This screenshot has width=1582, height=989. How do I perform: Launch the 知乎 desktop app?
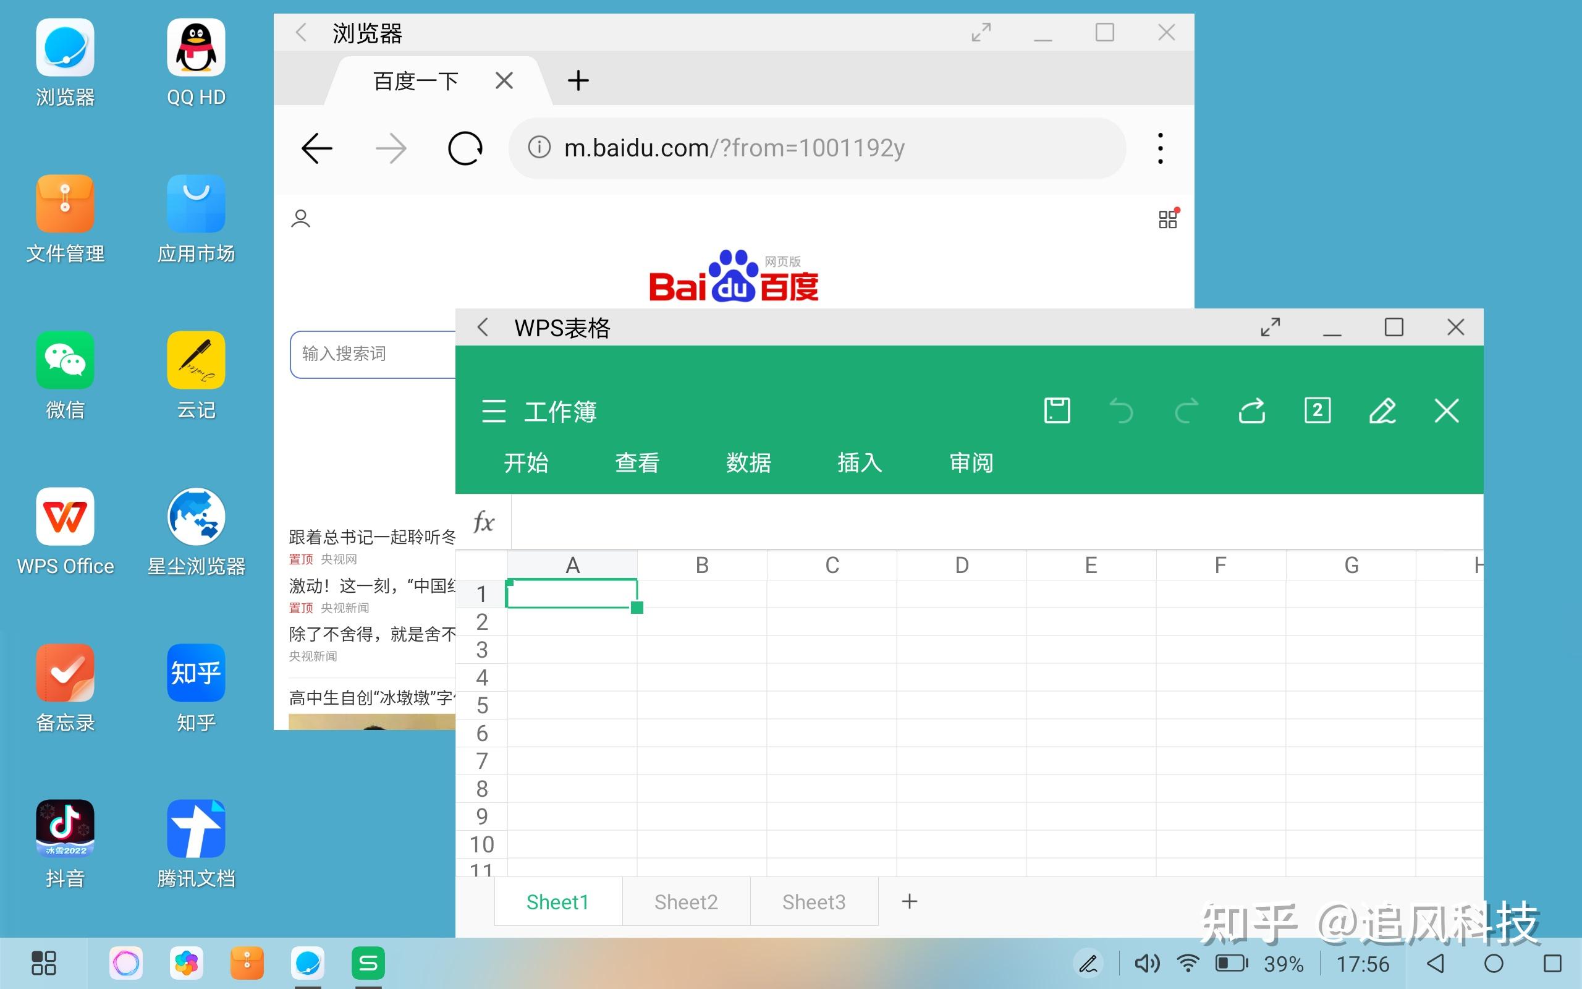point(196,673)
